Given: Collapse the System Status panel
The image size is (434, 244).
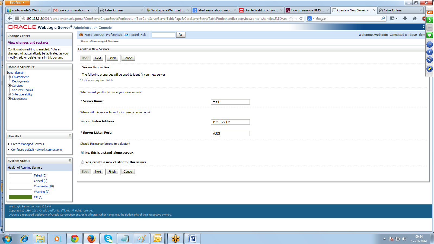Looking at the screenshot, I should click(70, 160).
